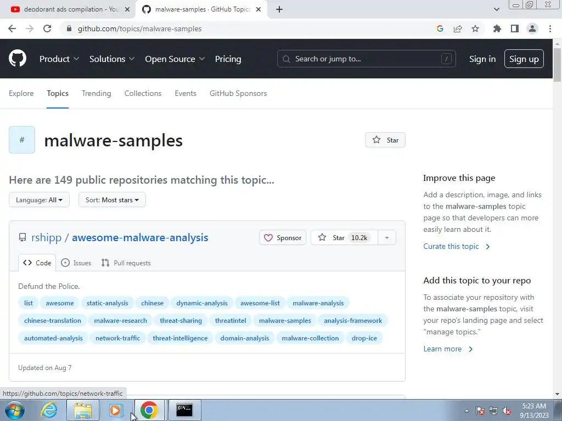
Task: Select the static-analysis topic tag
Action: click(107, 303)
